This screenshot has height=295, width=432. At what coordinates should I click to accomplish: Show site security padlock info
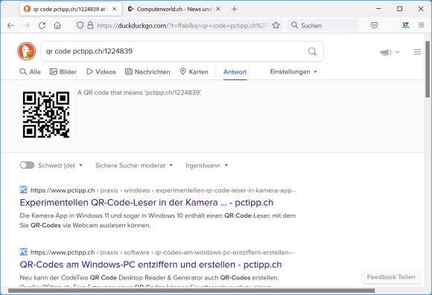pyautogui.click(x=90, y=25)
